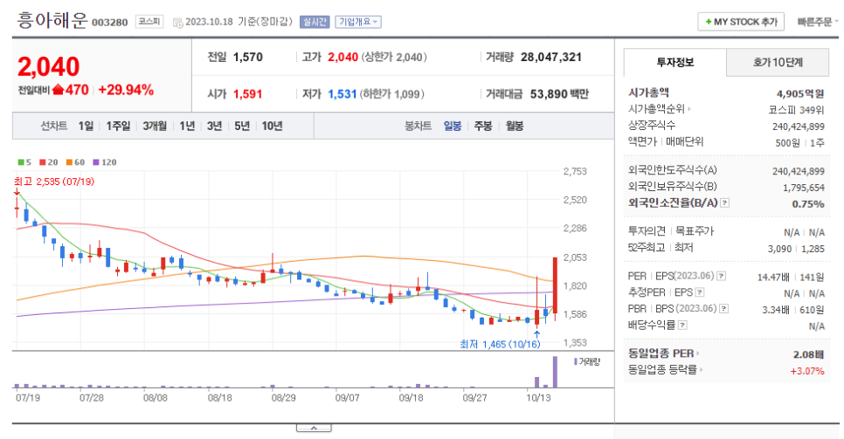This screenshot has width=844, height=439.
Task: Click arrow beside 시가총액순위
Action: coord(689,109)
